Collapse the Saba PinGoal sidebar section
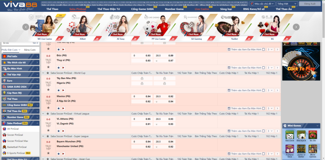The height and width of the screenshot is (160, 325). click(20, 123)
